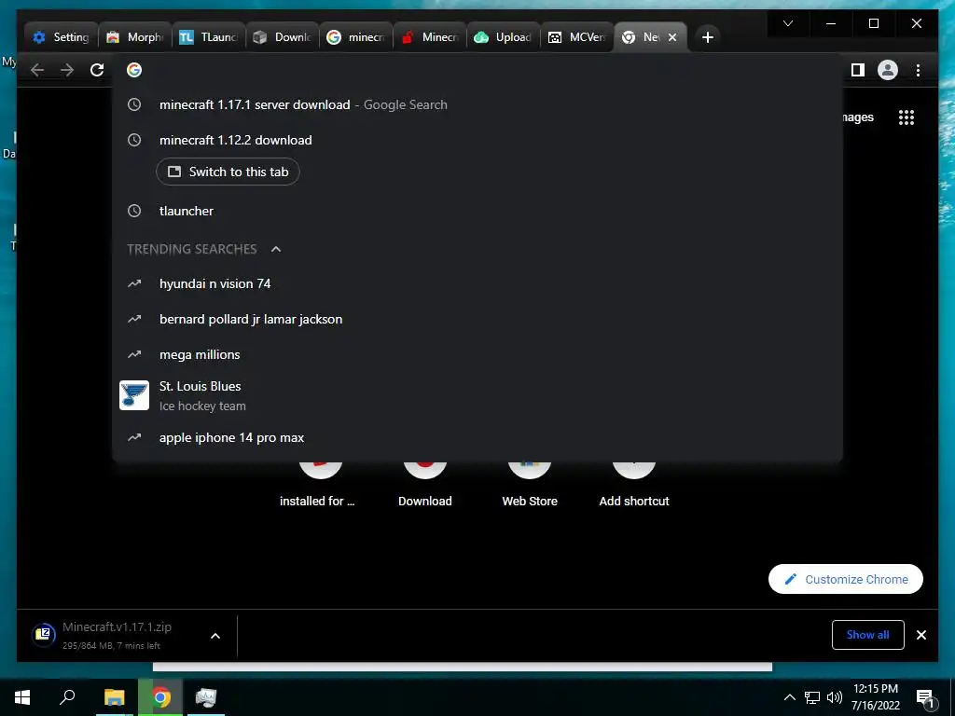This screenshot has height=716, width=955.
Task: Open the Minecraft tab with red icon
Action: click(430, 37)
